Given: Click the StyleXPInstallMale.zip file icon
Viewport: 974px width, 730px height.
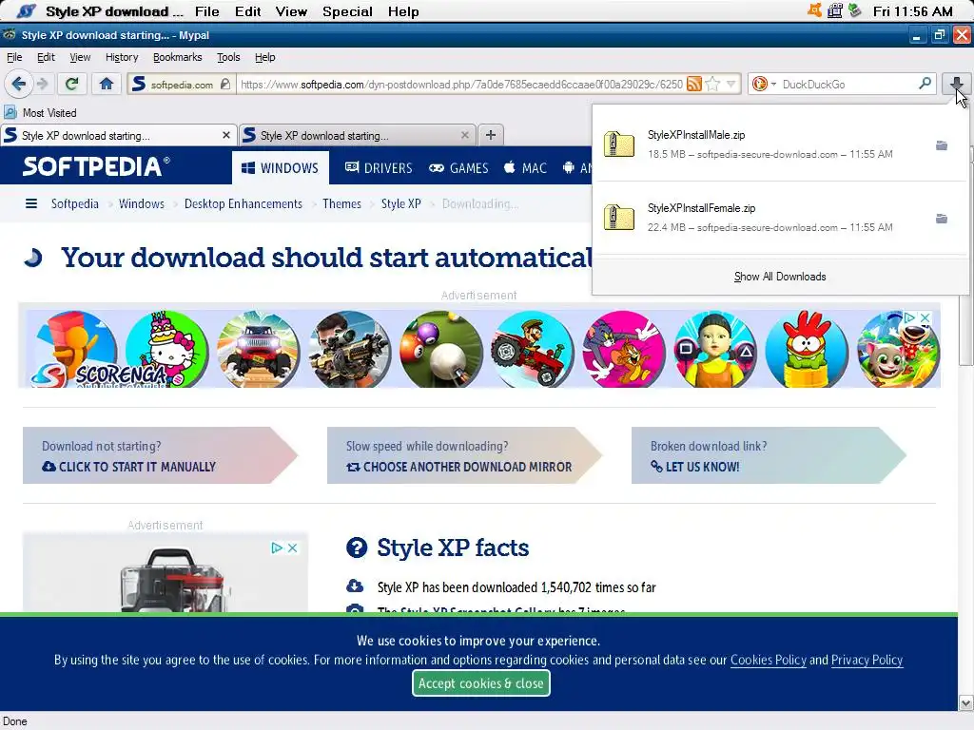Looking at the screenshot, I should [x=619, y=144].
